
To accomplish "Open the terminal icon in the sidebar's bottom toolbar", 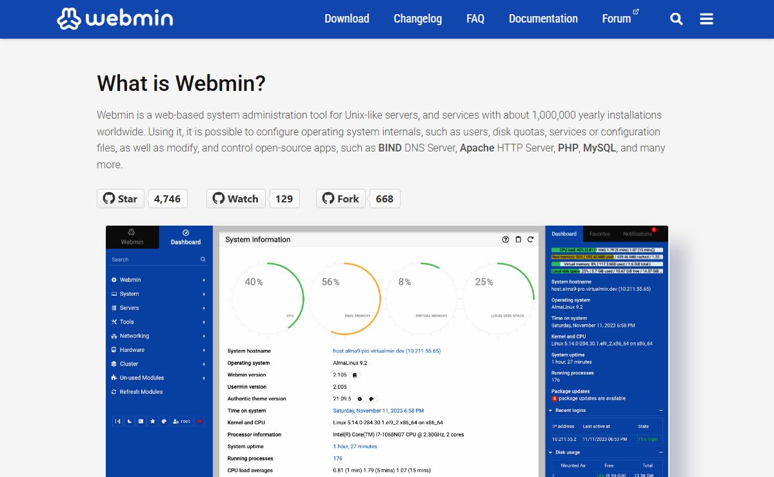I will tap(141, 421).
